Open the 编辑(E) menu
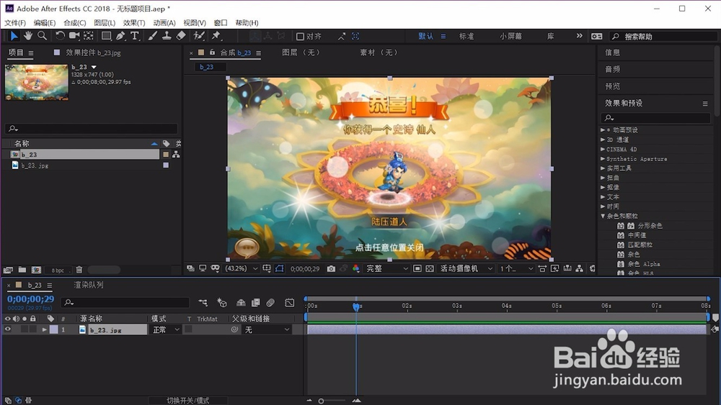This screenshot has height=405, width=721. [x=45, y=22]
